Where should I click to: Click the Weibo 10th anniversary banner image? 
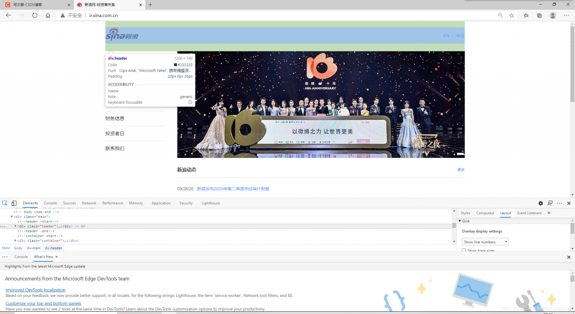(x=321, y=104)
